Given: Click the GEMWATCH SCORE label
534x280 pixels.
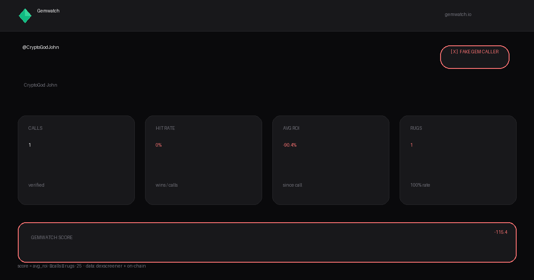Looking at the screenshot, I should tap(52, 238).
